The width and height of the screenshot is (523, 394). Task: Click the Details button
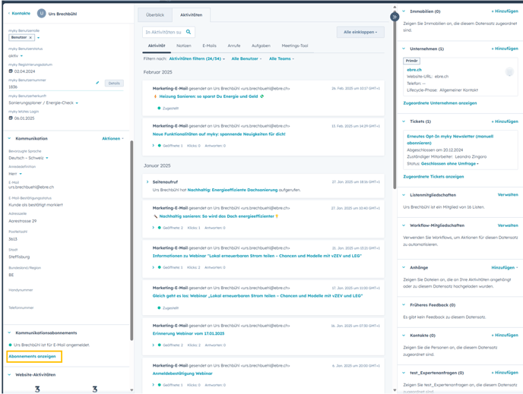114,84
